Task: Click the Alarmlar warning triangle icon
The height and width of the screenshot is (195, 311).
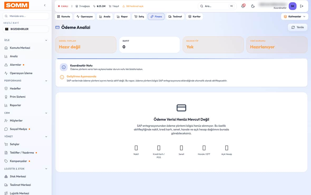Action: point(6,65)
